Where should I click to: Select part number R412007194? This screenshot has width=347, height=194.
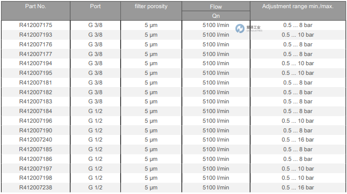pos(36,64)
